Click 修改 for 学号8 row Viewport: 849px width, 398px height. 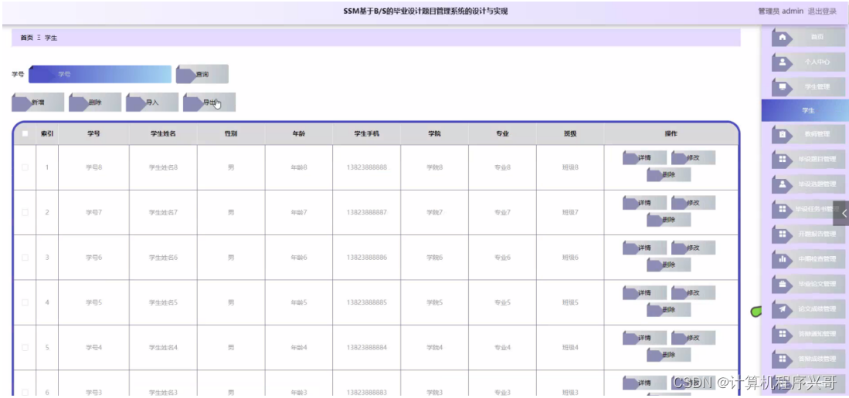click(x=693, y=158)
